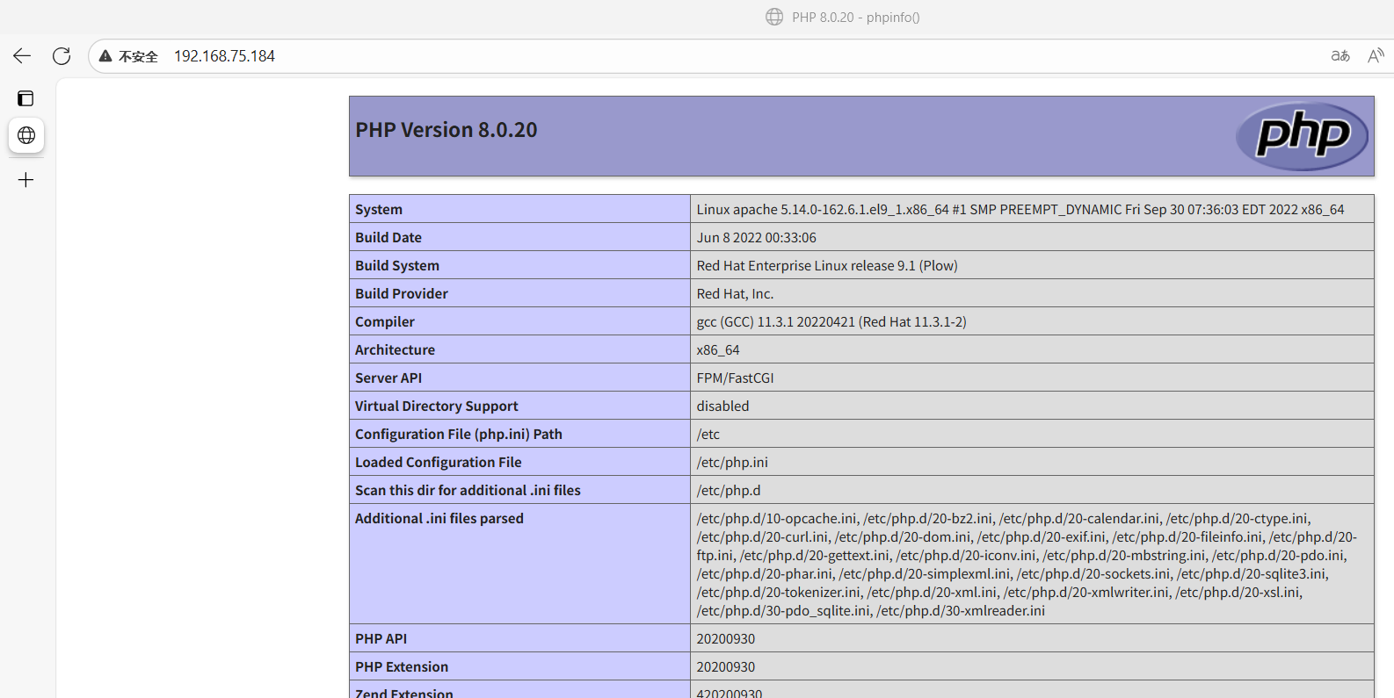Select 'Loaded Configuration File' label
Viewport: 1394px width, 698px height.
pos(439,462)
